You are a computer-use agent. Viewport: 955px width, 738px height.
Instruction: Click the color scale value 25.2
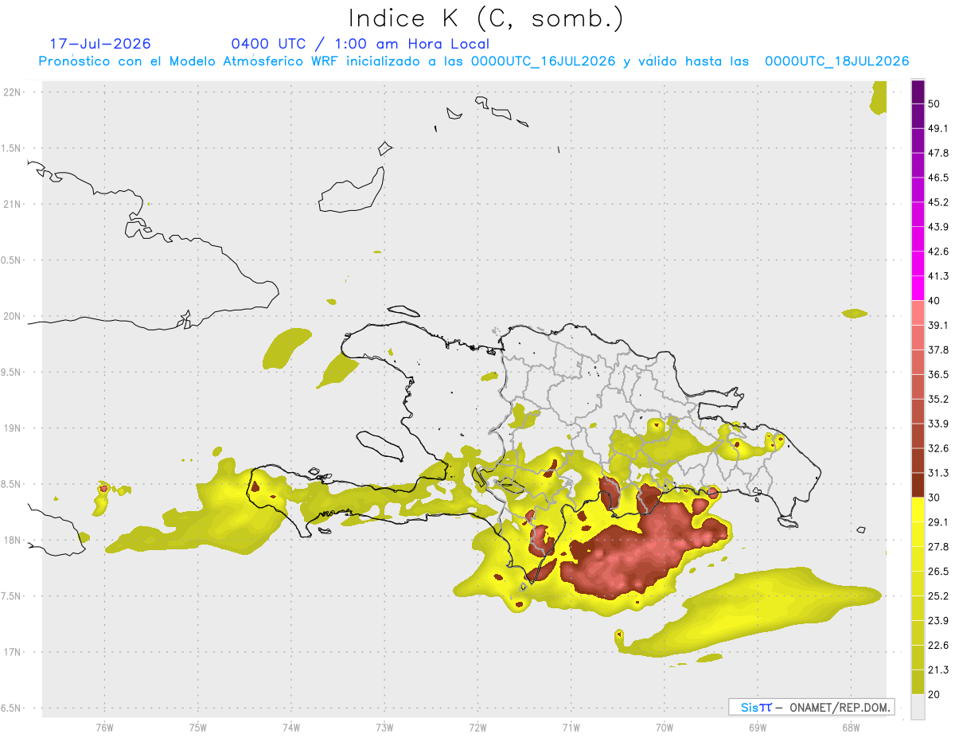pos(937,596)
